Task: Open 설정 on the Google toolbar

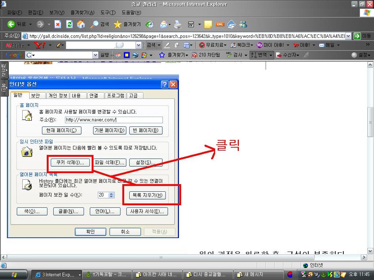Action: click(x=361, y=55)
